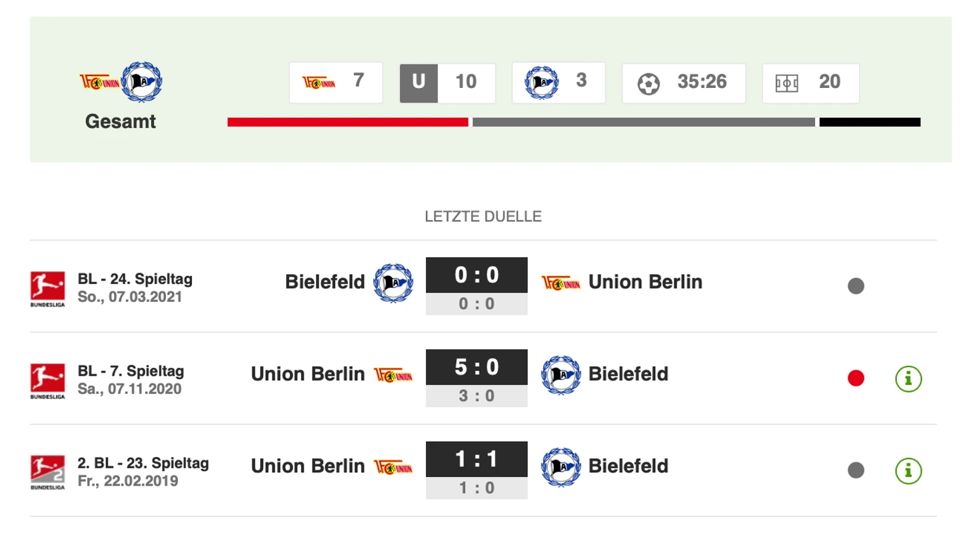The height and width of the screenshot is (533, 973).
Task: Click Bielefeld crest in the 0:0 match
Action: point(393,282)
